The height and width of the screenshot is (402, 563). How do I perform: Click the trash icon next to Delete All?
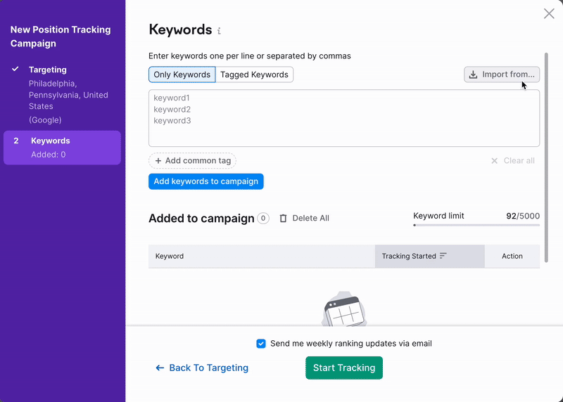click(x=283, y=219)
